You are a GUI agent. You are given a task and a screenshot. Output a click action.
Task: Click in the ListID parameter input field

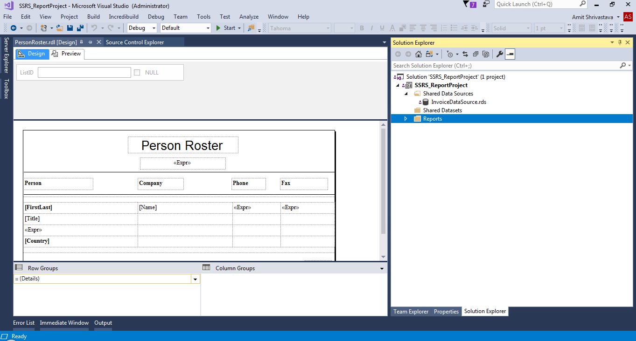coord(84,73)
